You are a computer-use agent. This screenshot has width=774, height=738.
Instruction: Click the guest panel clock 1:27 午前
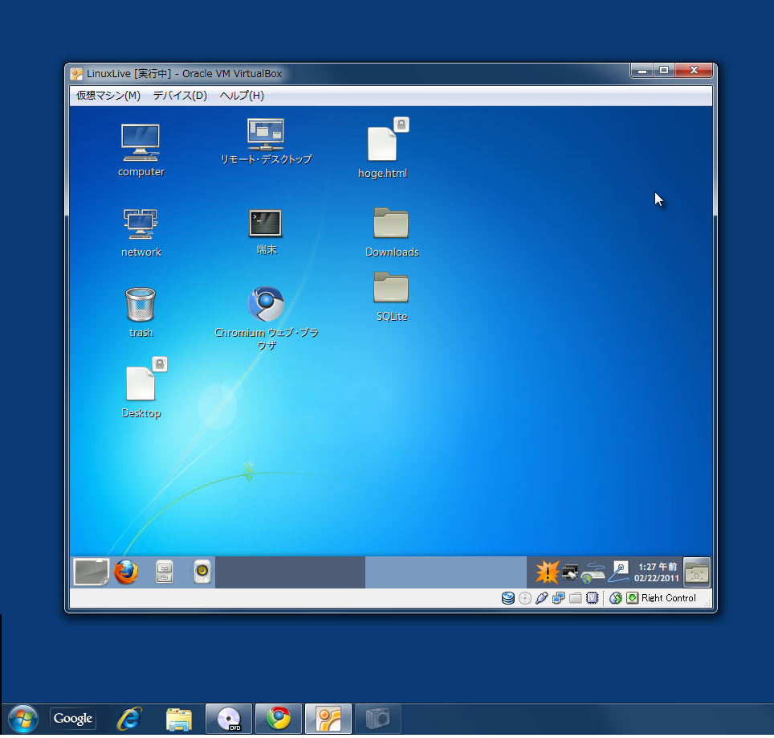pos(657,572)
